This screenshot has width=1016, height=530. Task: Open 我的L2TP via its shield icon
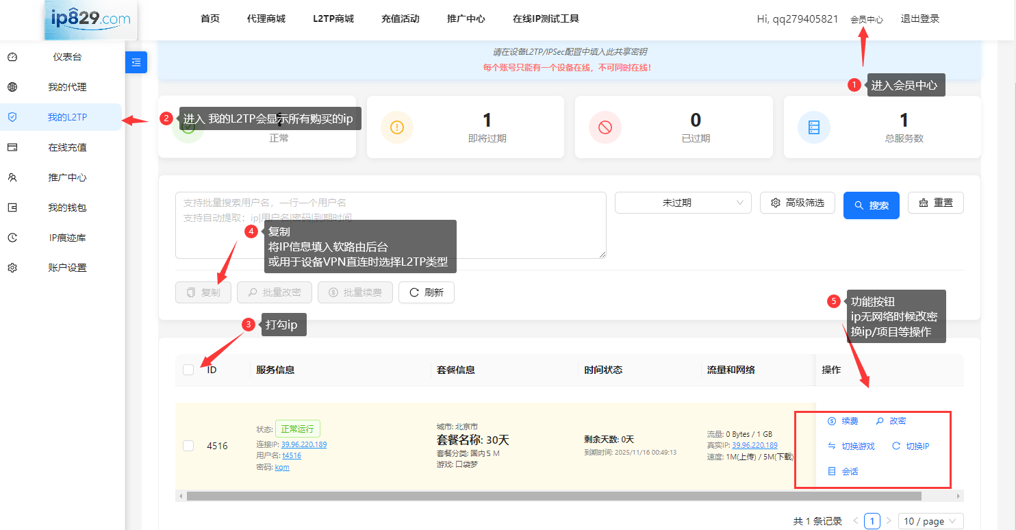(x=12, y=117)
